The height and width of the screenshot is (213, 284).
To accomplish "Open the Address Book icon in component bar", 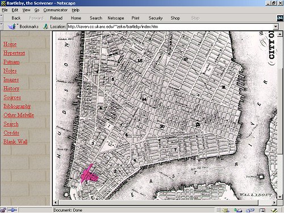I will [x=262, y=210].
